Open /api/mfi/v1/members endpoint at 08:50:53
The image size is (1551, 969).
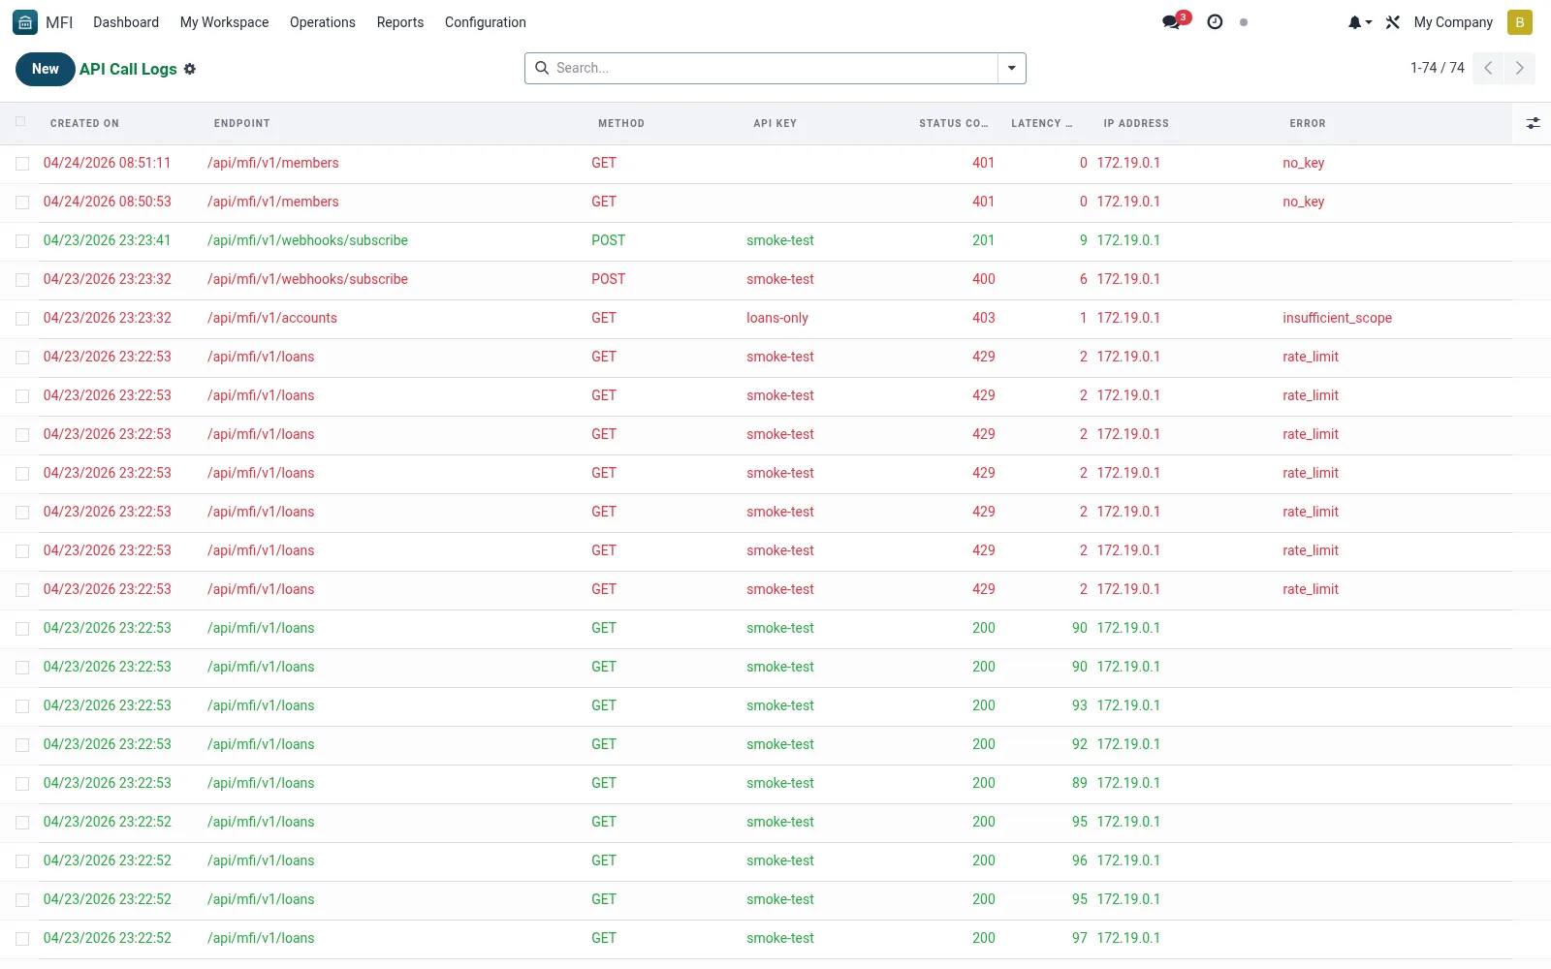[x=273, y=202]
